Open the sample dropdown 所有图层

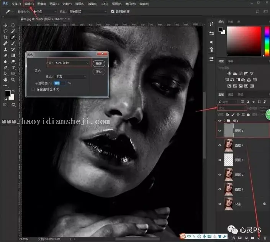[x=88, y=11]
